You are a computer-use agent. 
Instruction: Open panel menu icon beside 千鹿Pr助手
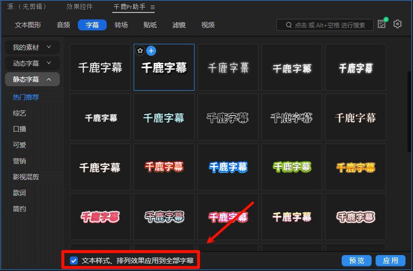click(x=153, y=7)
